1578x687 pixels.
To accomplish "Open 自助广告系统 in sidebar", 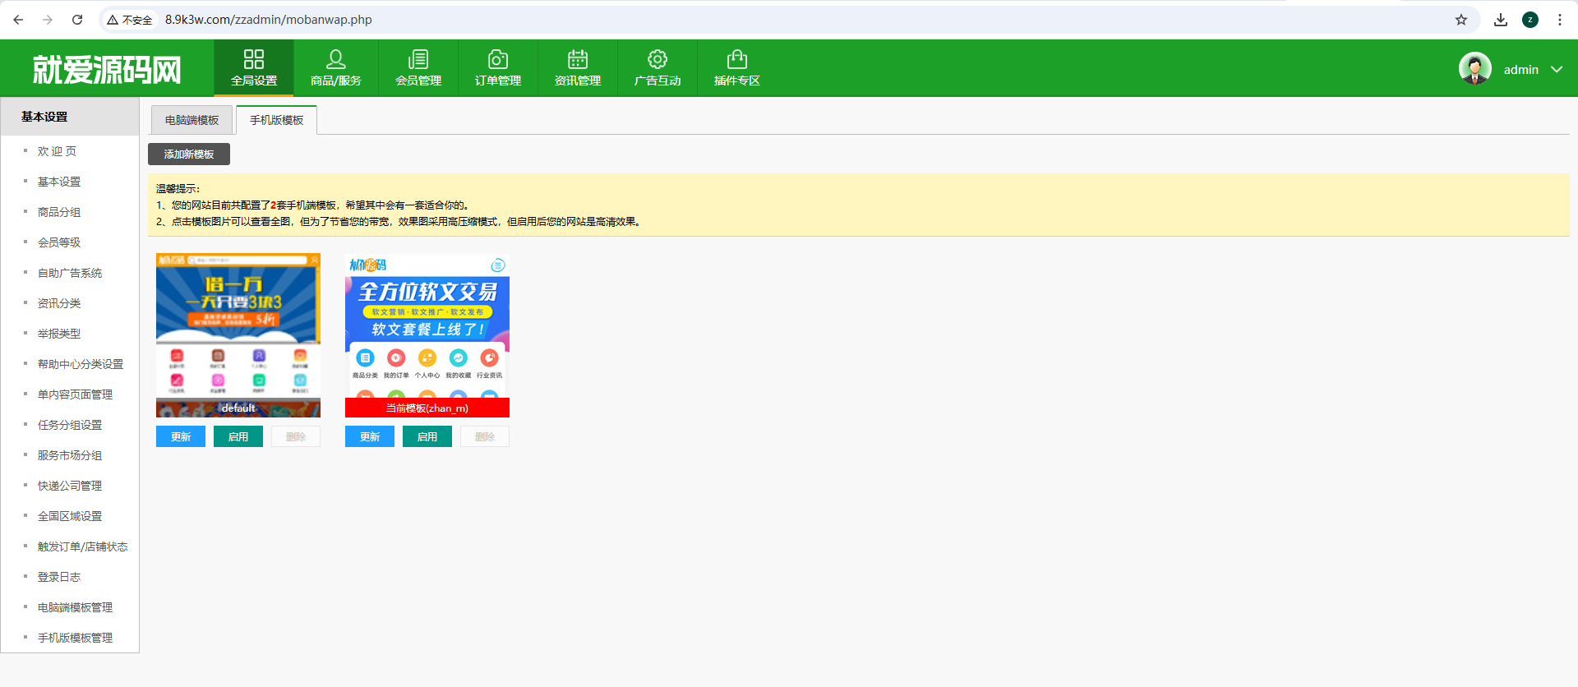I will [70, 273].
